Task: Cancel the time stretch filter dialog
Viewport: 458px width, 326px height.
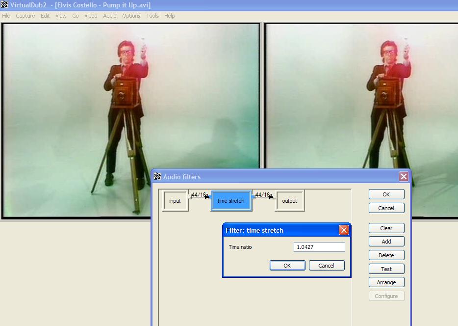Action: (x=327, y=266)
